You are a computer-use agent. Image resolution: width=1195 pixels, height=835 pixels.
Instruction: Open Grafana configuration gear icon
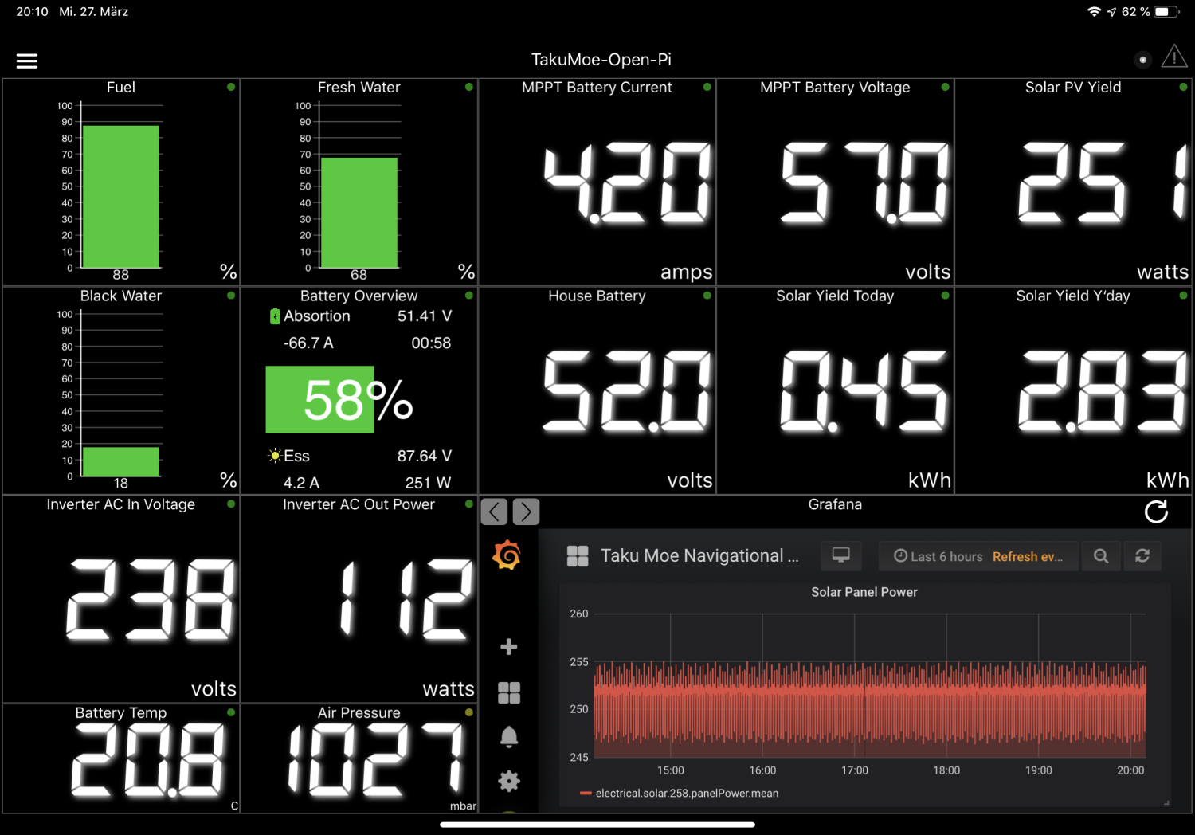point(508,781)
